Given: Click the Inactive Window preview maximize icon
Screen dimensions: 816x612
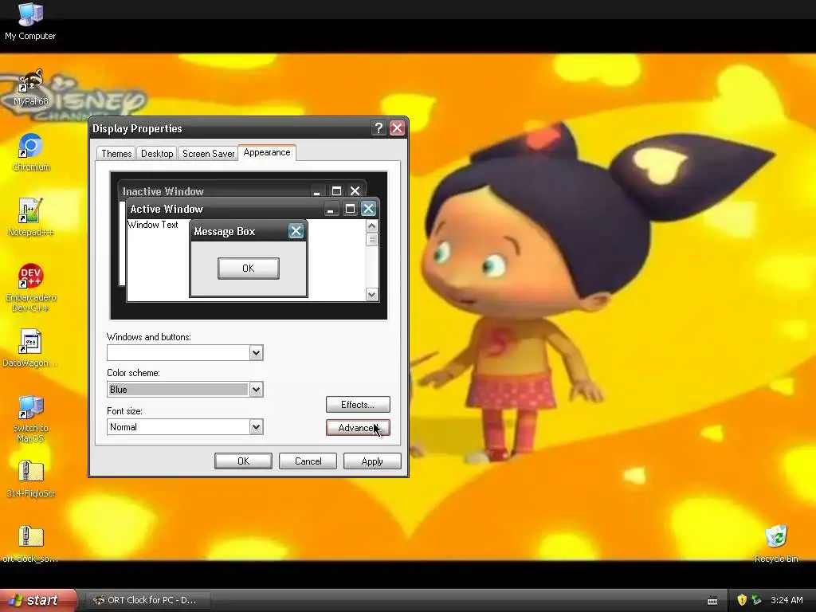Looking at the screenshot, I should (337, 191).
